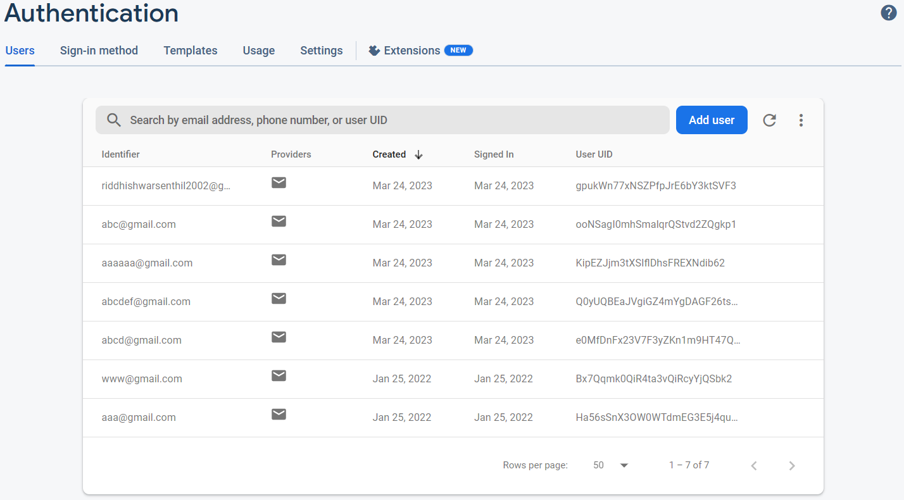Open the help question mark icon

(x=889, y=13)
